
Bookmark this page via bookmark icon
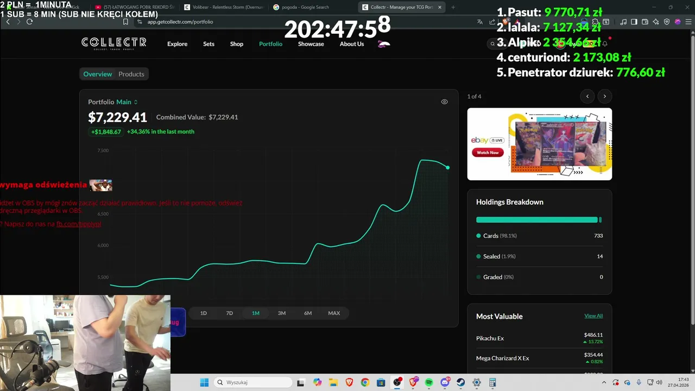[x=125, y=22]
